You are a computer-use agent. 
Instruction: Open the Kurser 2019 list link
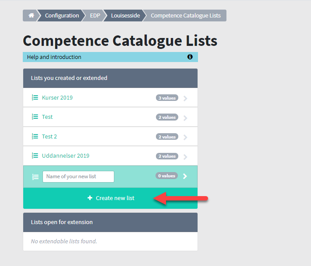[57, 98]
